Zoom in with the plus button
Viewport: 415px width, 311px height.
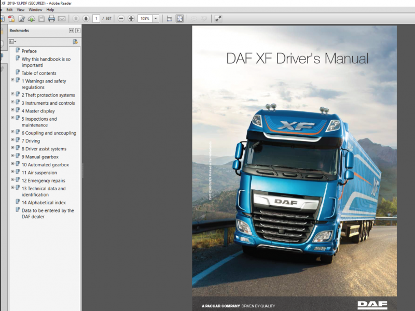tap(131, 19)
